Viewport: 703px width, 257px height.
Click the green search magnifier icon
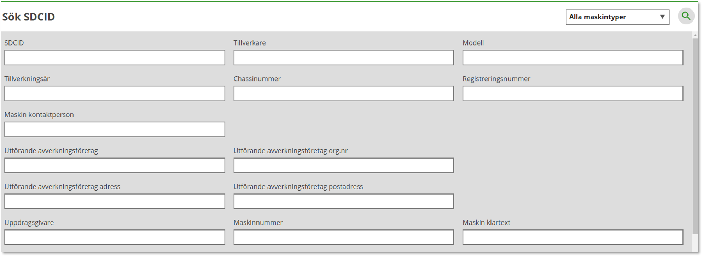click(x=686, y=16)
